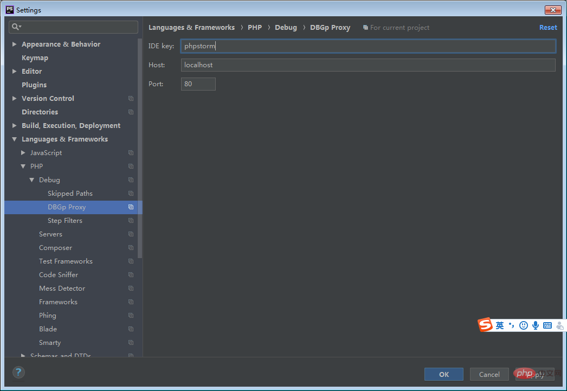The height and width of the screenshot is (391, 567).
Task: Open the Blade settings page
Action: pos(48,329)
